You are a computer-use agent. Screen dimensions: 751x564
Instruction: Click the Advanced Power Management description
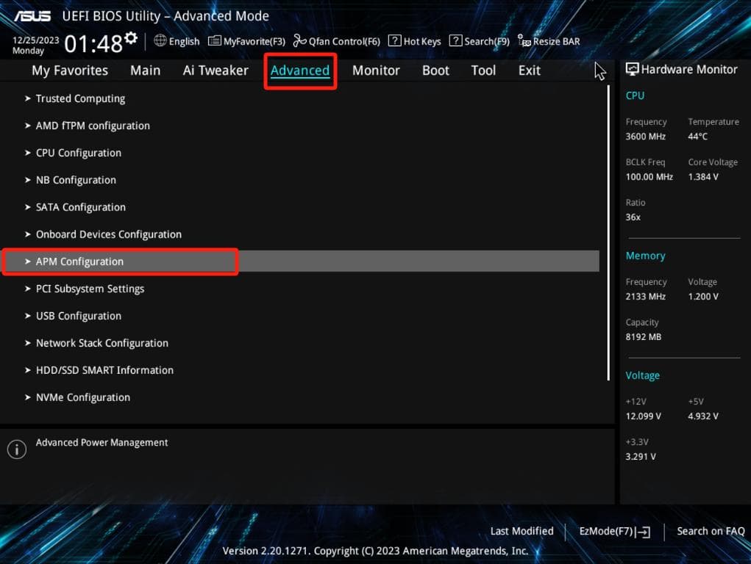[102, 443]
